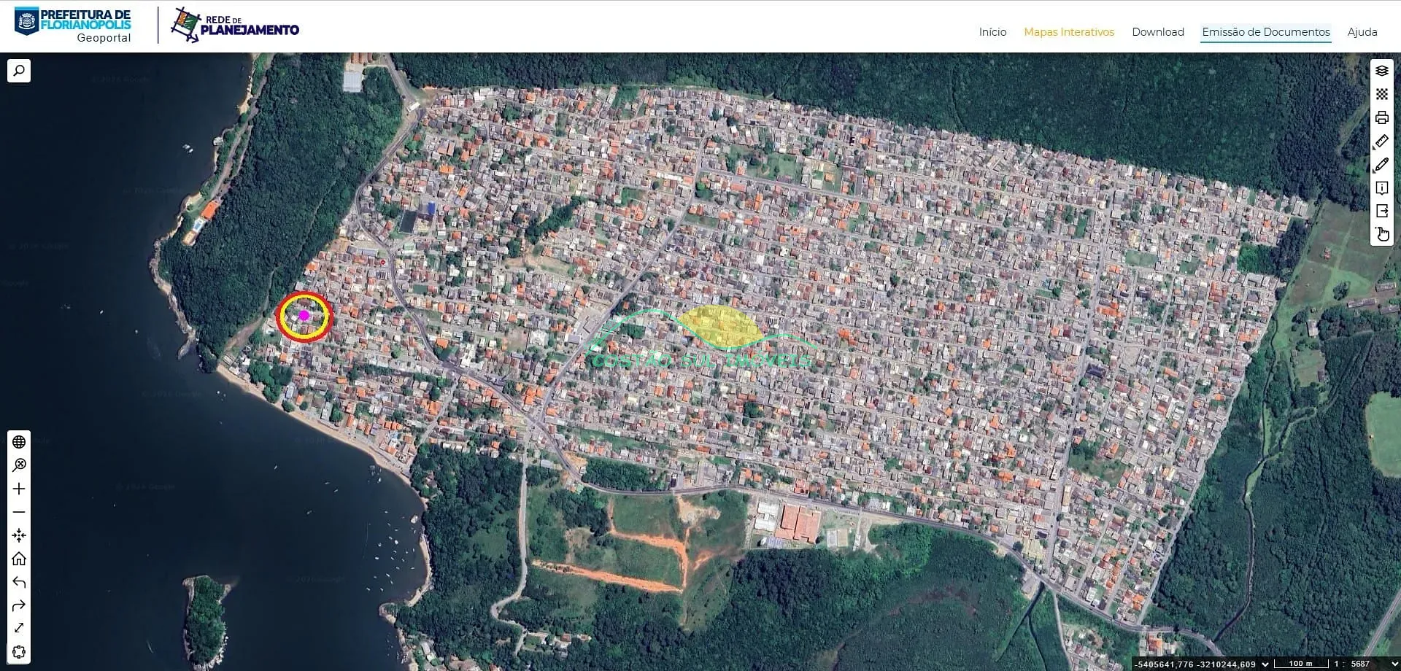Click the export map icon
Image resolution: width=1401 pixels, height=671 pixels.
click(1381, 212)
